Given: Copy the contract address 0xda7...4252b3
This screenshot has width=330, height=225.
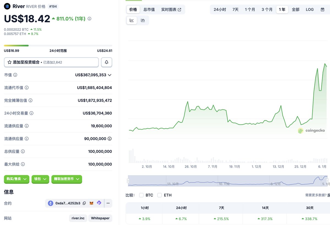Looking at the screenshot, I should pyautogui.click(x=84, y=203).
